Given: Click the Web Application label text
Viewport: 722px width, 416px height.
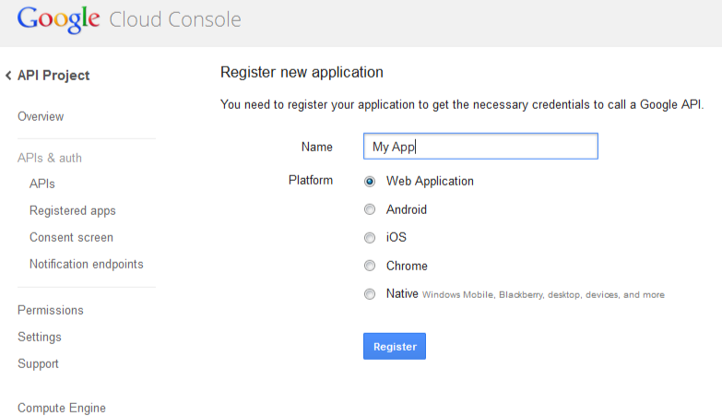Looking at the screenshot, I should tap(430, 182).
